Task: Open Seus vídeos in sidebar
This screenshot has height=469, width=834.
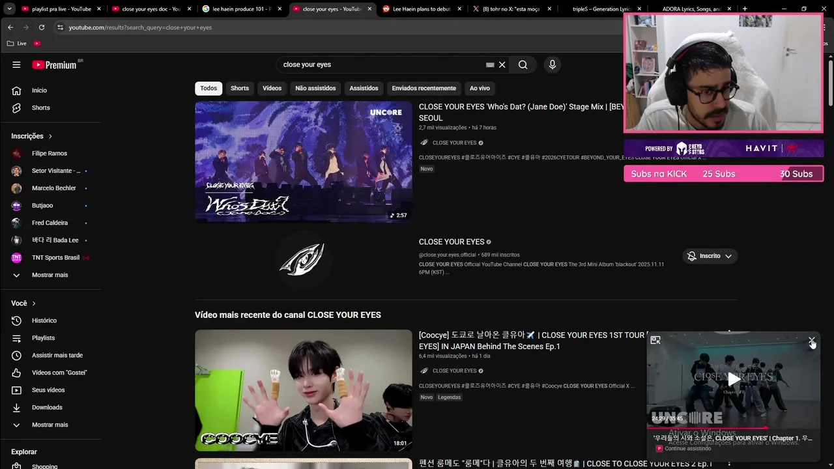Action: (x=50, y=390)
